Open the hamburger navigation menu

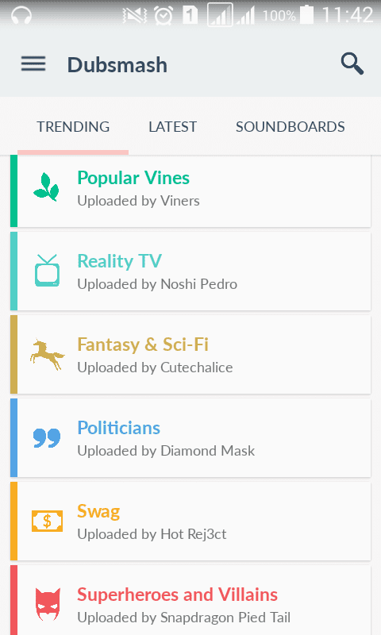[x=33, y=63]
